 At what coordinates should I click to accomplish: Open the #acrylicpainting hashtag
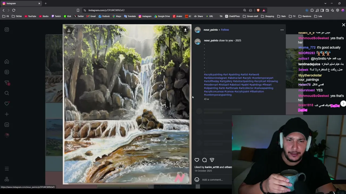(x=213, y=75)
